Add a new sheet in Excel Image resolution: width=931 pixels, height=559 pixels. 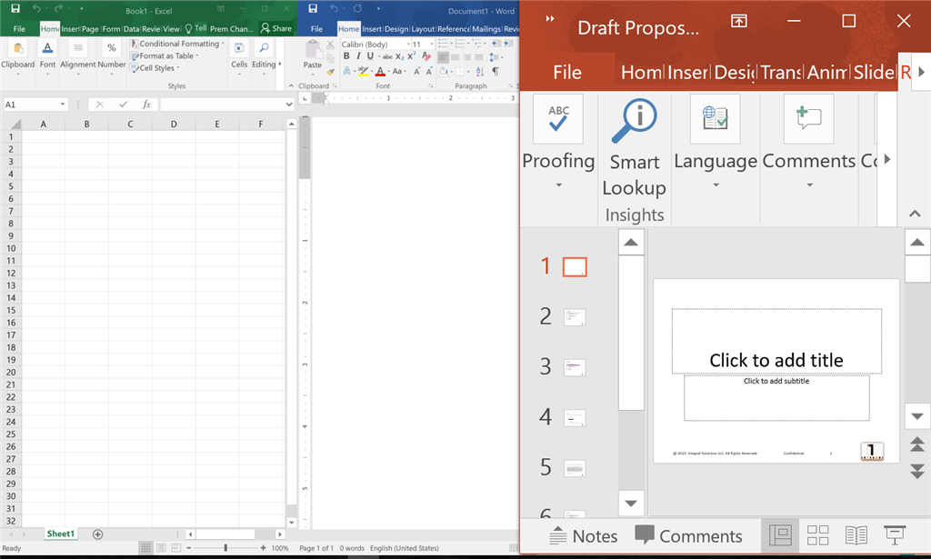97,534
